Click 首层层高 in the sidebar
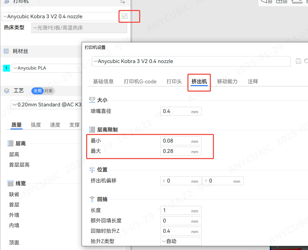 point(19,165)
